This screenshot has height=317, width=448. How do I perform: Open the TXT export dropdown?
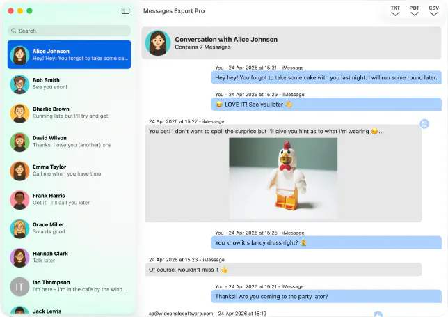pos(395,11)
